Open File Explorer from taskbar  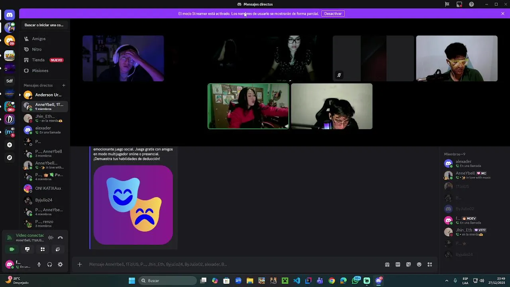click(x=250, y=281)
